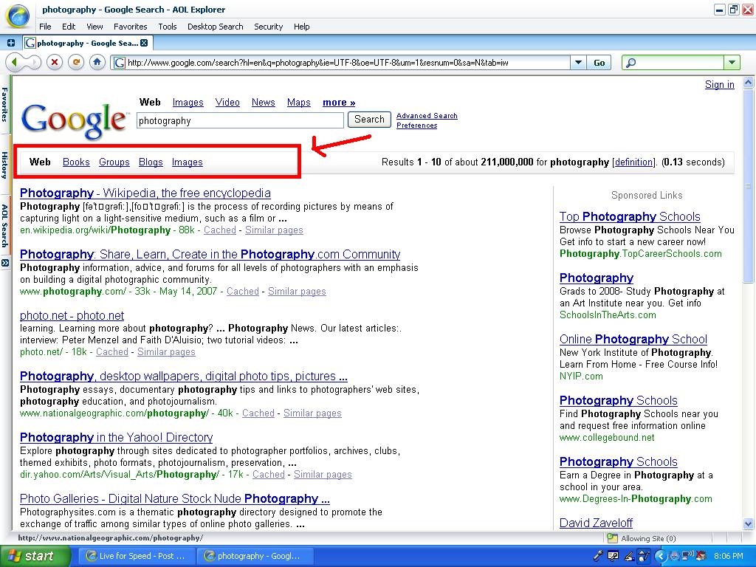The width and height of the screenshot is (756, 567).
Task: Open the Security menu
Action: click(268, 27)
